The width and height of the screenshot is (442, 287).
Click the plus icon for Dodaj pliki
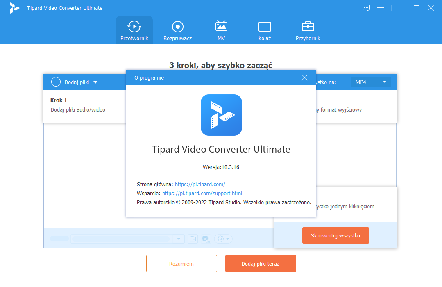tap(56, 82)
